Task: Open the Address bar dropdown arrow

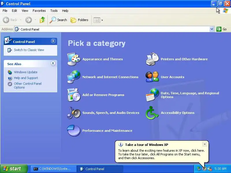Action: (212, 29)
